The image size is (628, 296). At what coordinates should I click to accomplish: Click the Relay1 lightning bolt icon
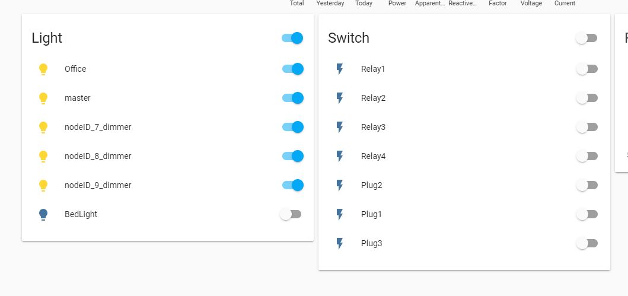click(x=339, y=69)
